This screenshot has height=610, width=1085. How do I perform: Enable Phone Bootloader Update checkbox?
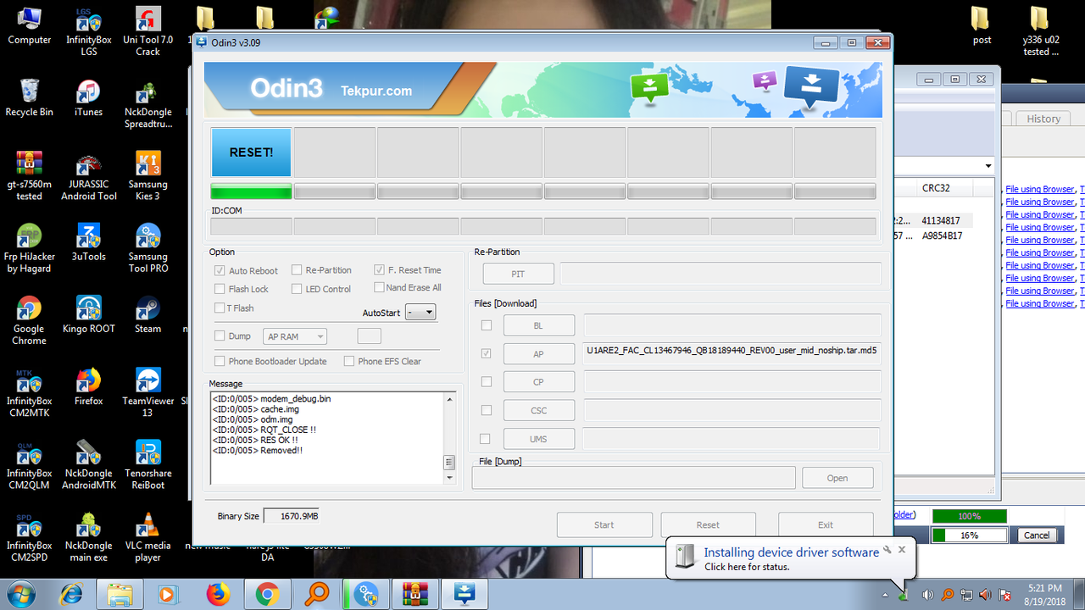click(220, 361)
